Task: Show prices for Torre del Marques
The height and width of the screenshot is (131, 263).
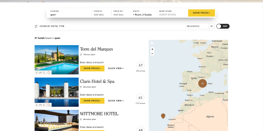Action: click(92, 68)
